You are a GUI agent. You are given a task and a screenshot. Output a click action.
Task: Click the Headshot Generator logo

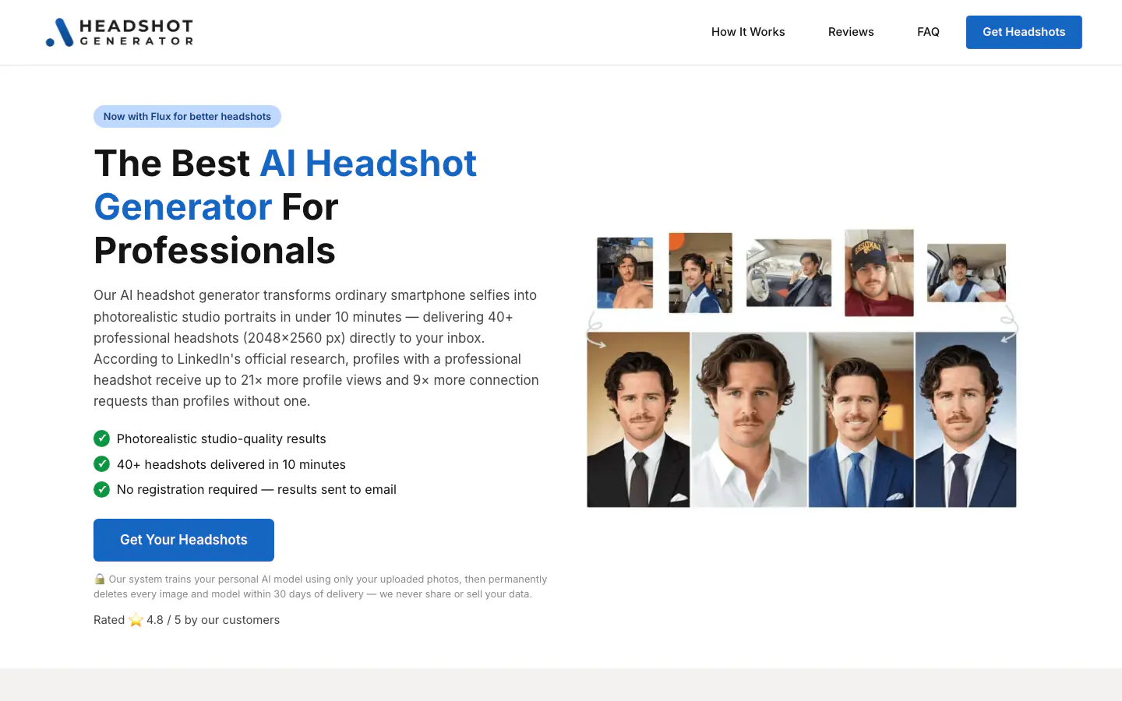[119, 32]
